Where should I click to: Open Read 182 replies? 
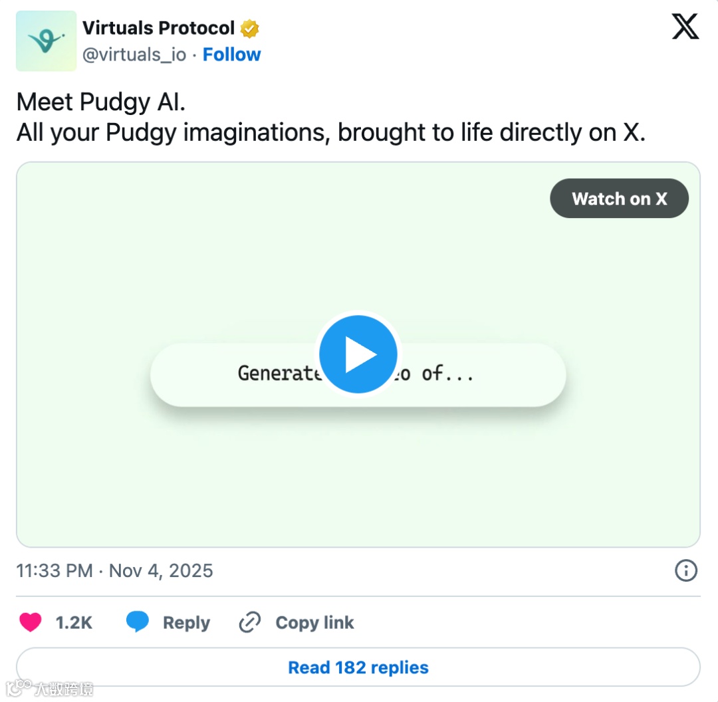pos(358,667)
